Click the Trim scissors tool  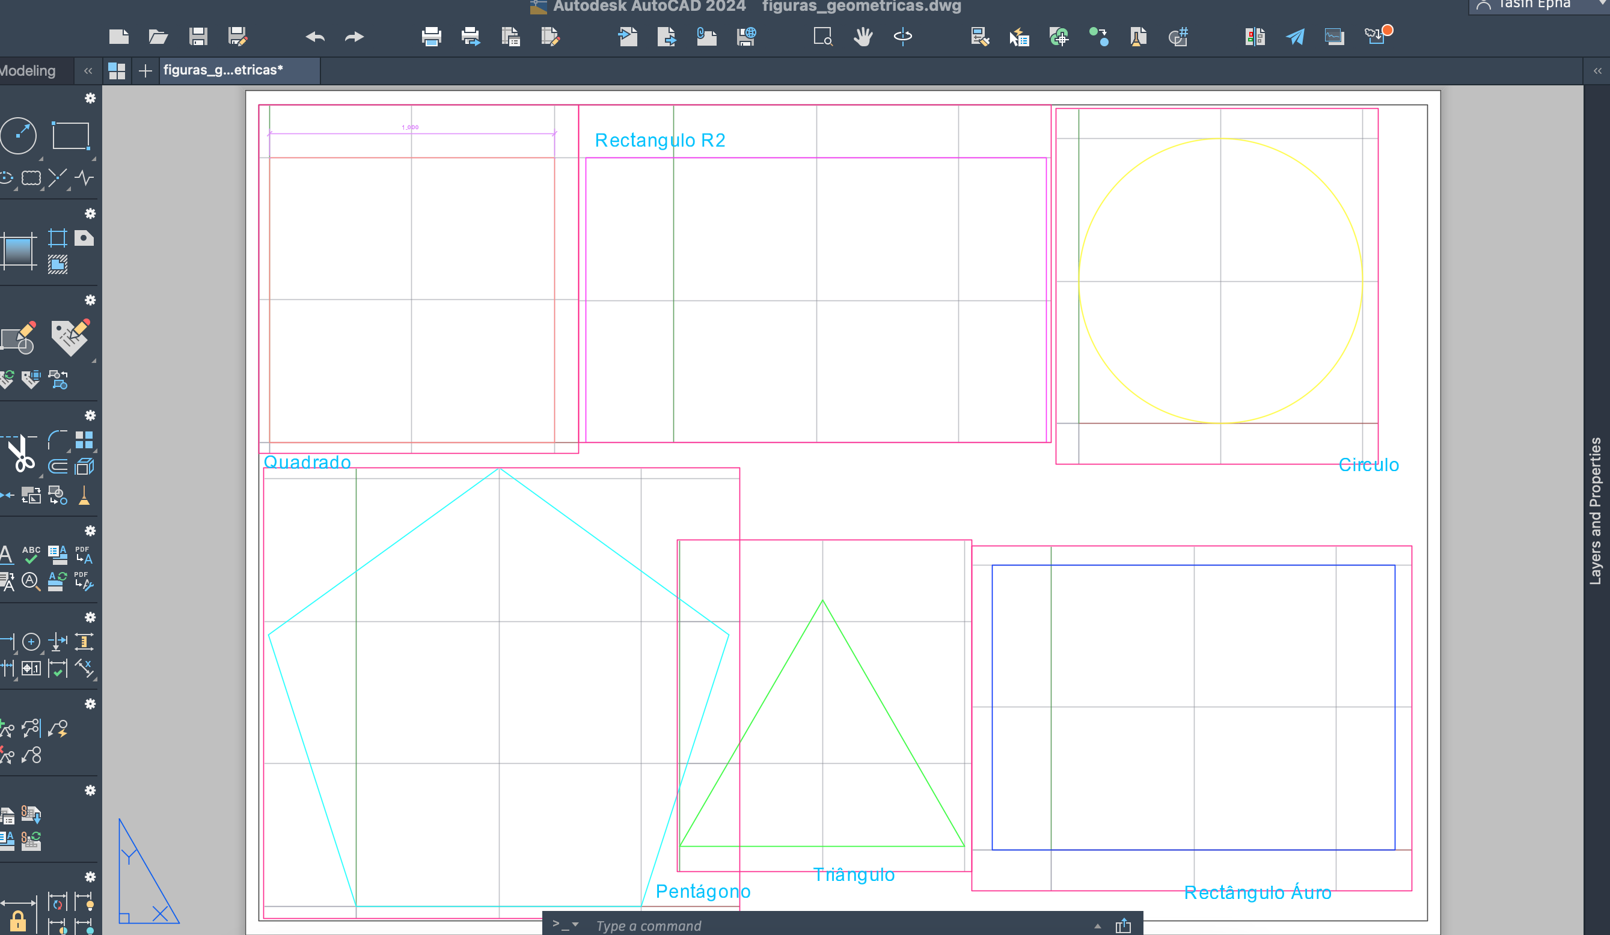point(21,454)
